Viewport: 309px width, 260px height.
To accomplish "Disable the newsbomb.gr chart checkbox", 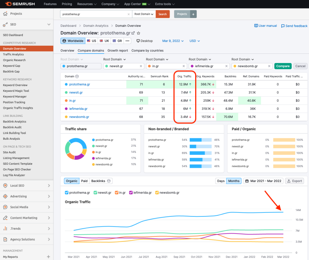I will click(x=157, y=193).
